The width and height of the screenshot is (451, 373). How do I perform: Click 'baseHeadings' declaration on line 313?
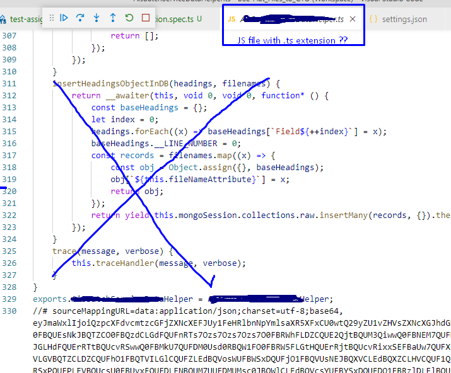click(149, 108)
